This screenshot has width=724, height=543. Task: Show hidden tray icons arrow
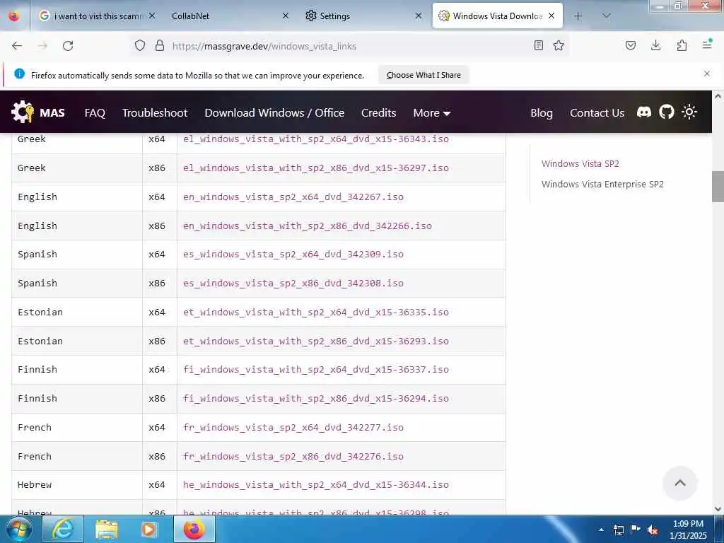point(601,530)
